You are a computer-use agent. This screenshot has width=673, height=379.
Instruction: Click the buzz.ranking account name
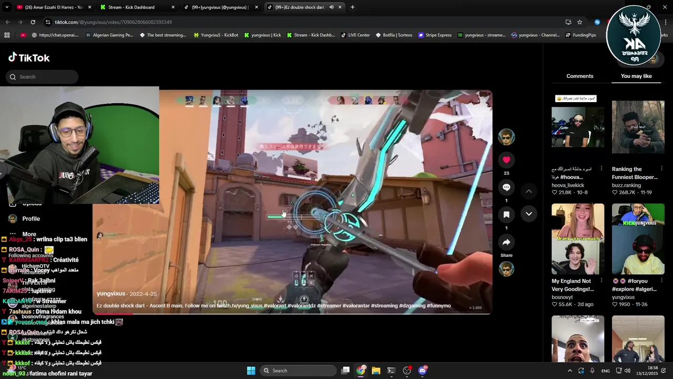tap(626, 185)
